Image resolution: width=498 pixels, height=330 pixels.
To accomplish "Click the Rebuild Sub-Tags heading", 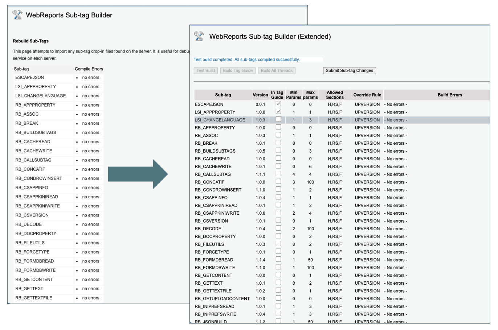I will (x=31, y=41).
